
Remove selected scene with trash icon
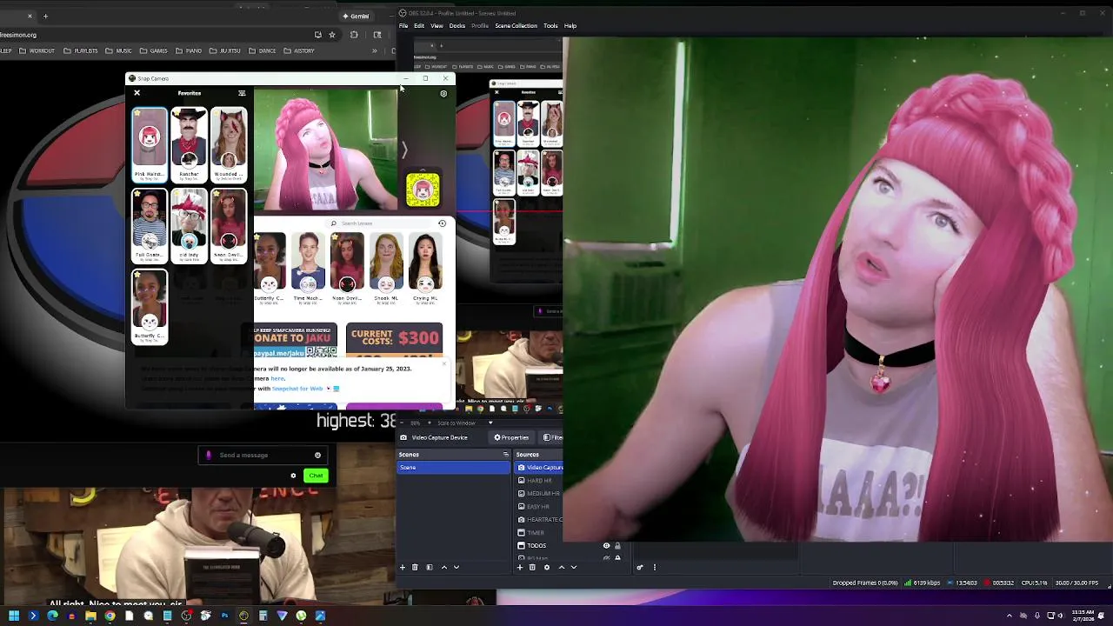click(415, 567)
